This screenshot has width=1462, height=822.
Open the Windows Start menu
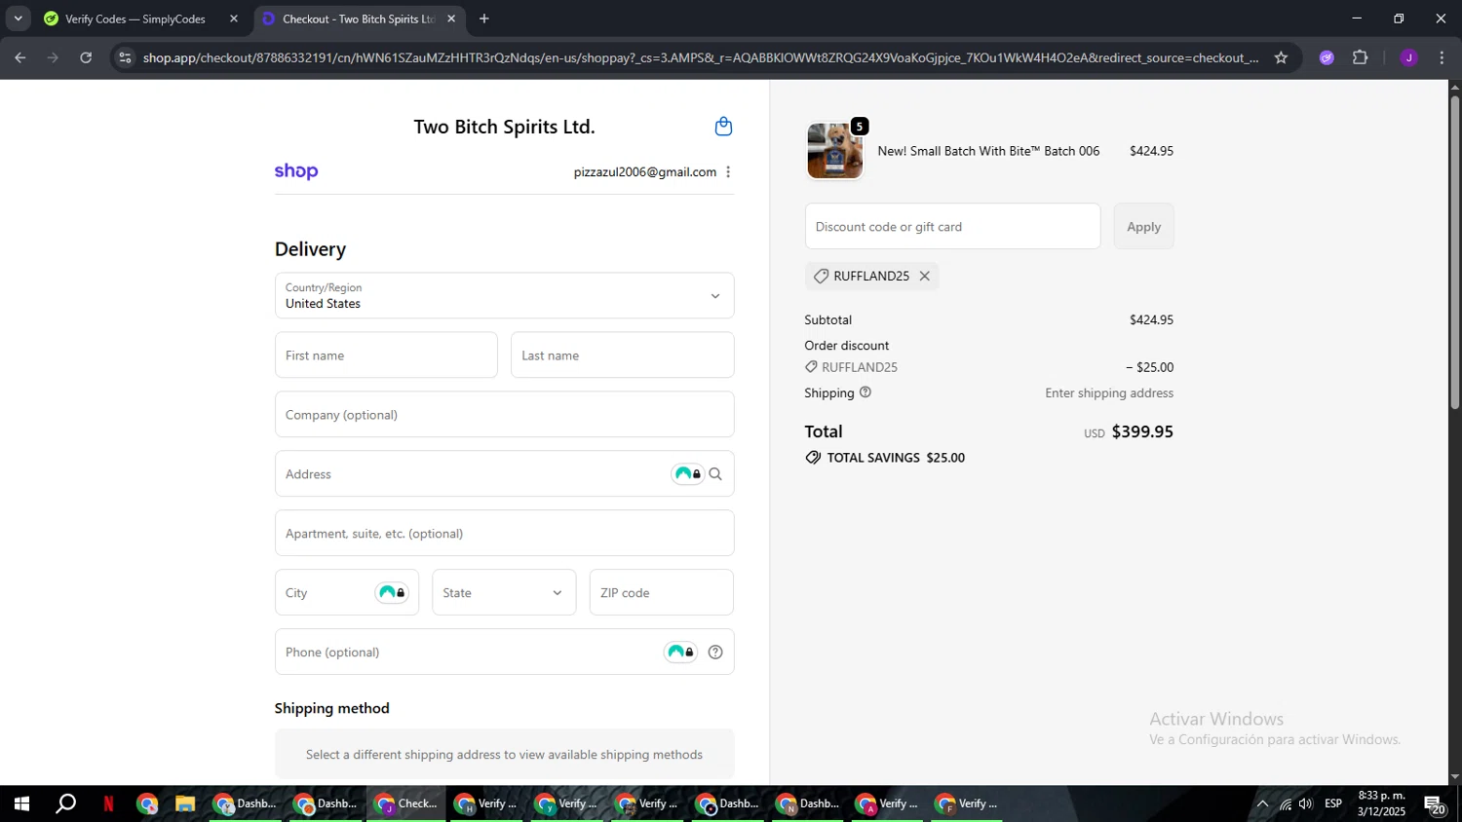click(21, 804)
